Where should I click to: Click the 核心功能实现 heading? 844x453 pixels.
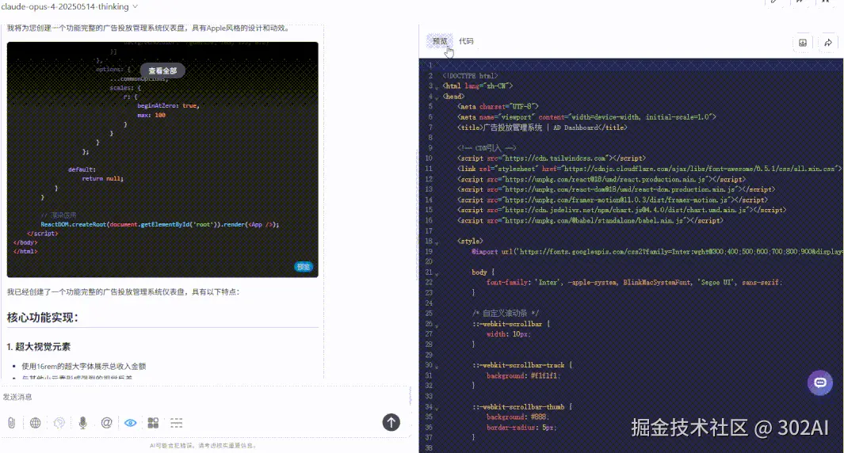43,318
